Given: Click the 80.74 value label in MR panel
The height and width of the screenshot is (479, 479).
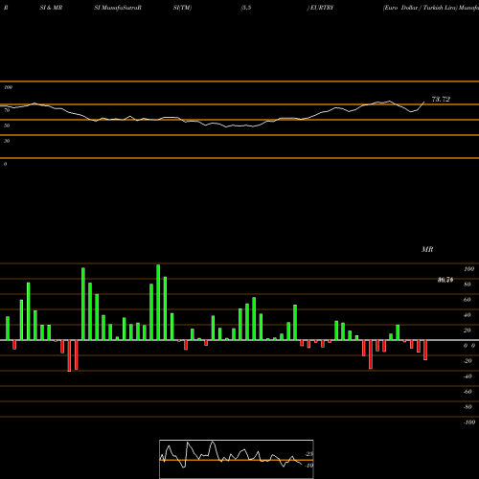Looking at the screenshot, I should (445, 280).
